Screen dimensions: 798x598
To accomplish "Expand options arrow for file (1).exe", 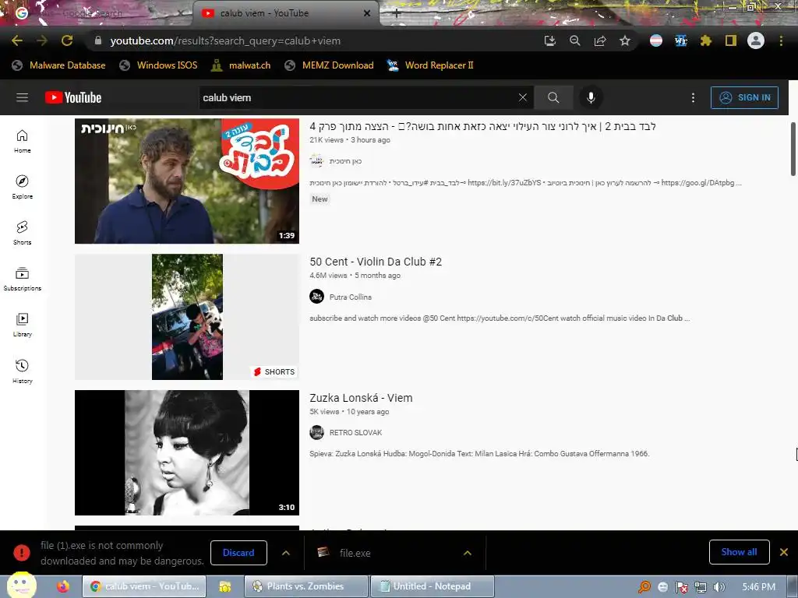I will (286, 553).
